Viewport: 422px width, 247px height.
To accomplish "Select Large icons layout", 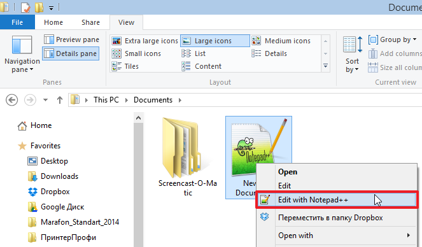I will [215, 41].
